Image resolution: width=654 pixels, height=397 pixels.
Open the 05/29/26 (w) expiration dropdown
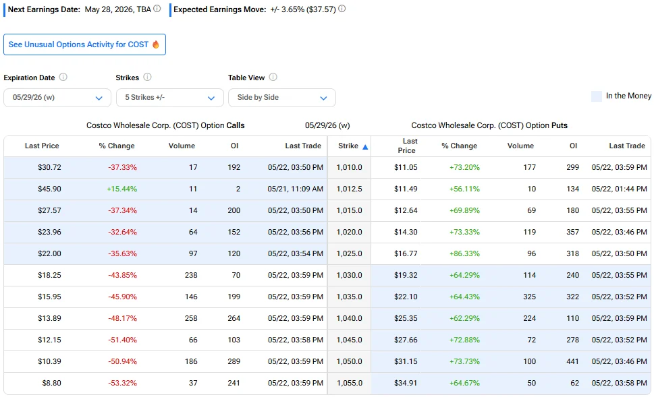57,98
